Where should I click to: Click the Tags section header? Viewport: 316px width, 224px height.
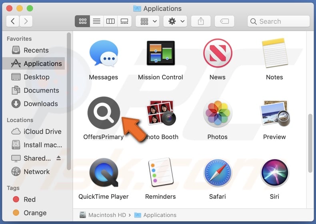click(13, 188)
